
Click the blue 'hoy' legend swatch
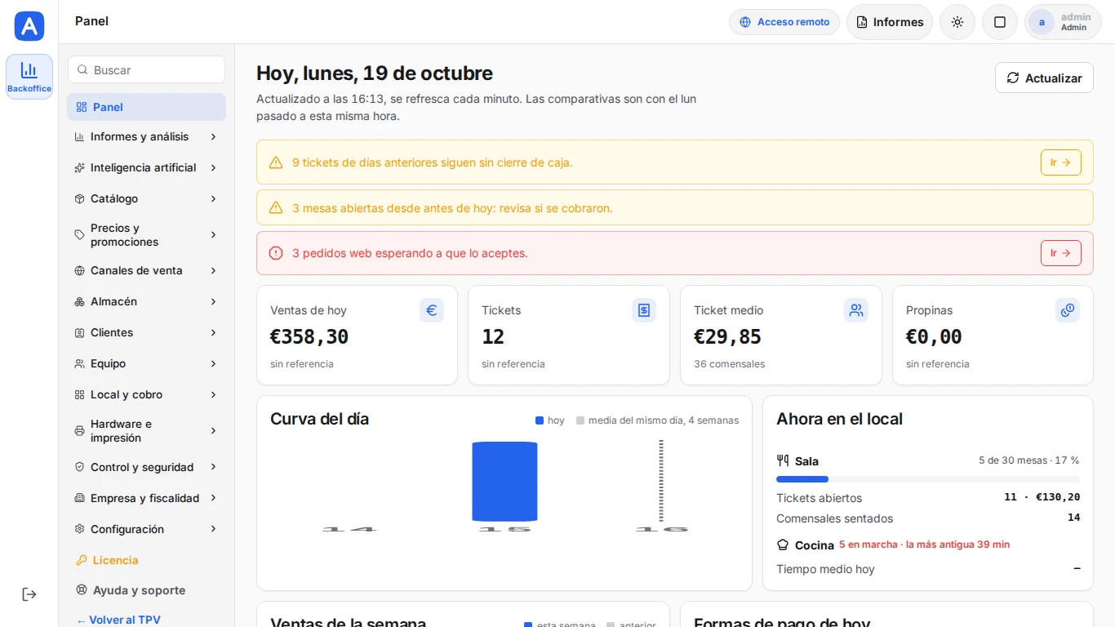pyautogui.click(x=540, y=420)
